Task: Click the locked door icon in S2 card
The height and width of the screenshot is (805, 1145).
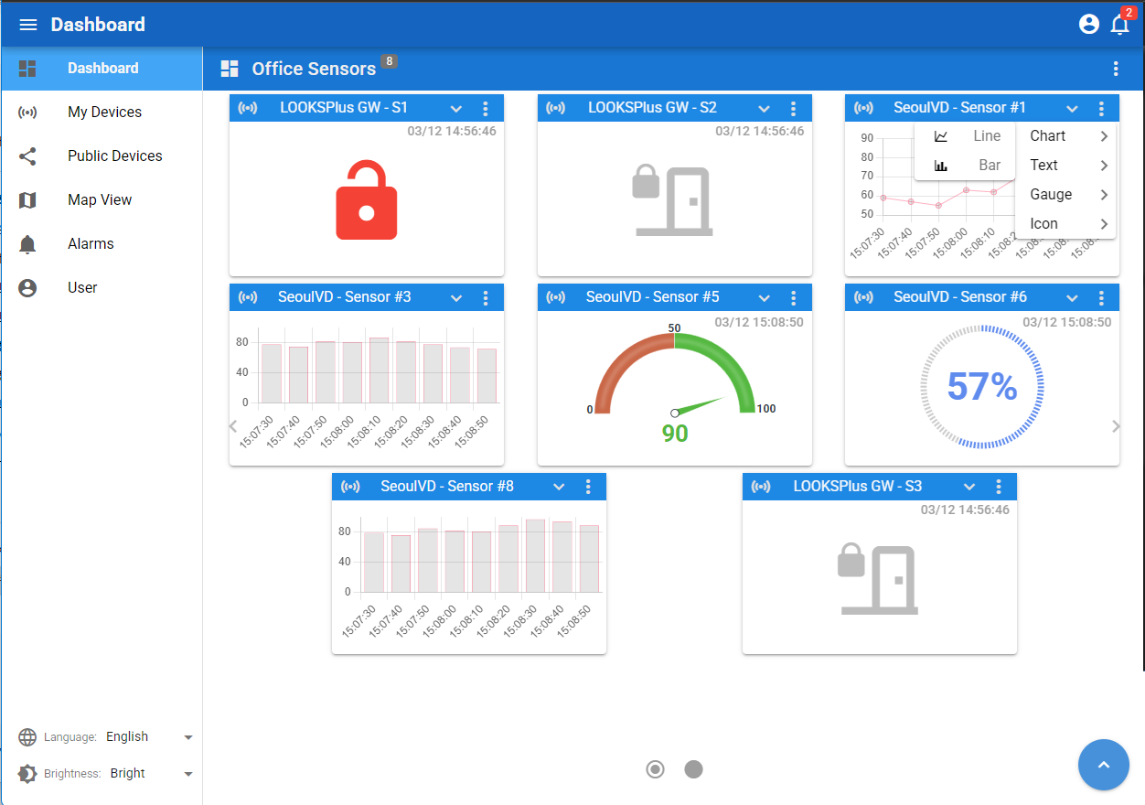Action: pos(673,200)
